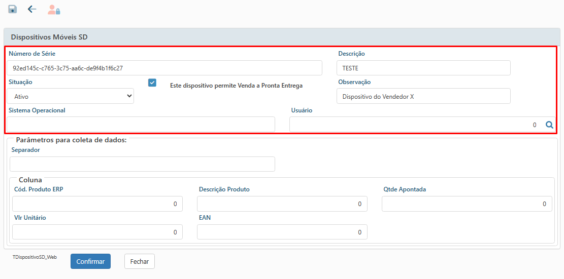Click the Coluna group legend
564x279 pixels.
click(30, 180)
